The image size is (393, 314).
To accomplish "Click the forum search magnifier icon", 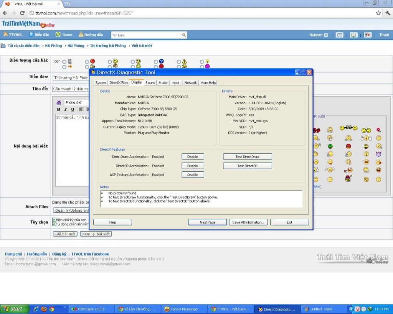I will coord(184,35).
